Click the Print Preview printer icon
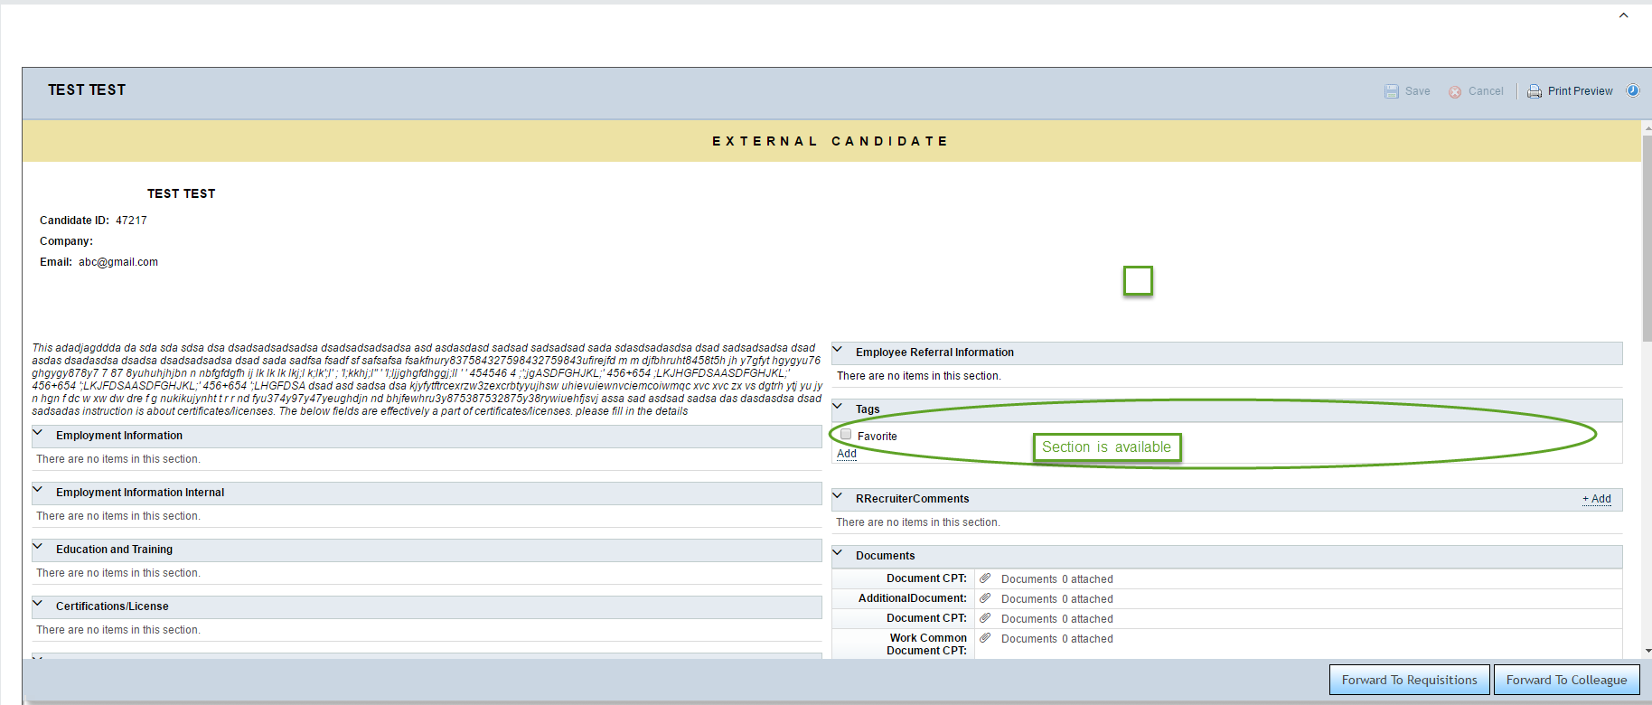The image size is (1652, 705). (x=1535, y=91)
